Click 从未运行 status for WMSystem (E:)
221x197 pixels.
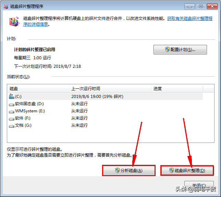tap(79, 111)
